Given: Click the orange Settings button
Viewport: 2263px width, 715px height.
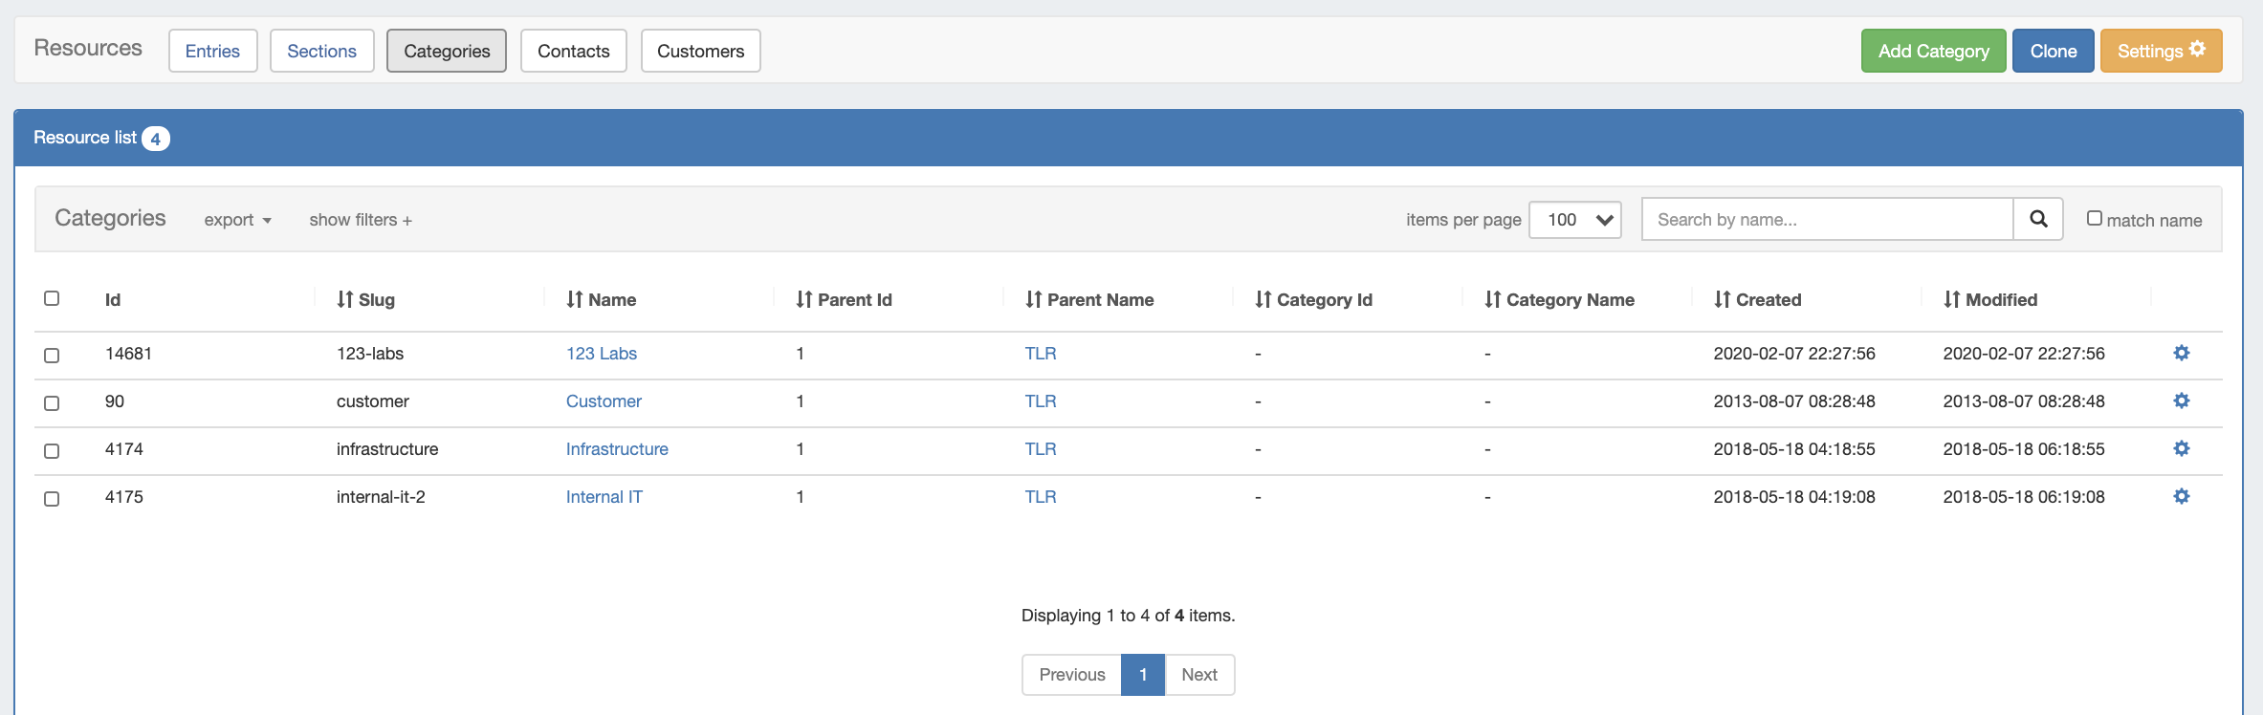Looking at the screenshot, I should tap(2161, 51).
